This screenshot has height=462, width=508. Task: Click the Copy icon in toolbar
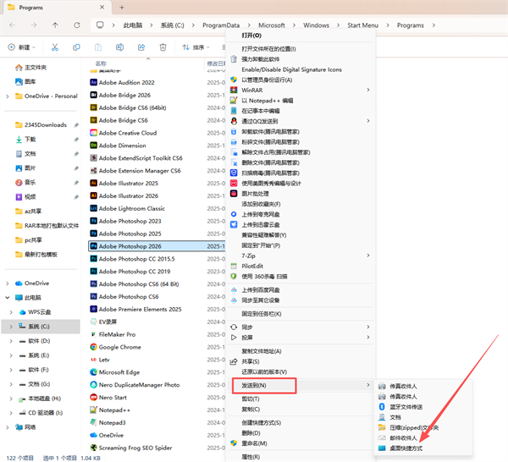pyautogui.click(x=76, y=47)
